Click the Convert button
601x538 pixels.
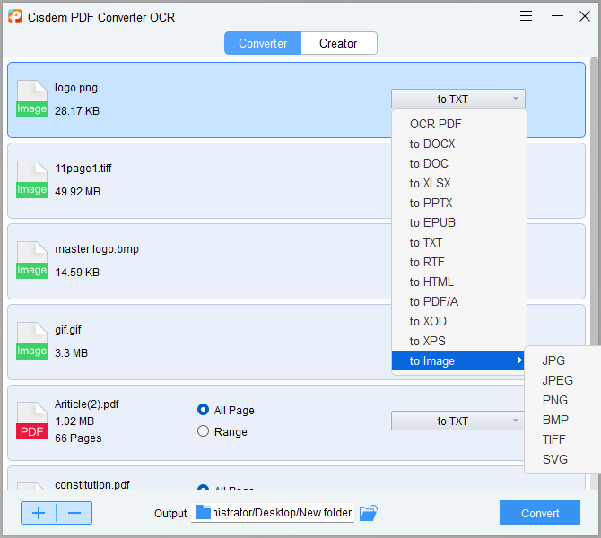point(540,513)
